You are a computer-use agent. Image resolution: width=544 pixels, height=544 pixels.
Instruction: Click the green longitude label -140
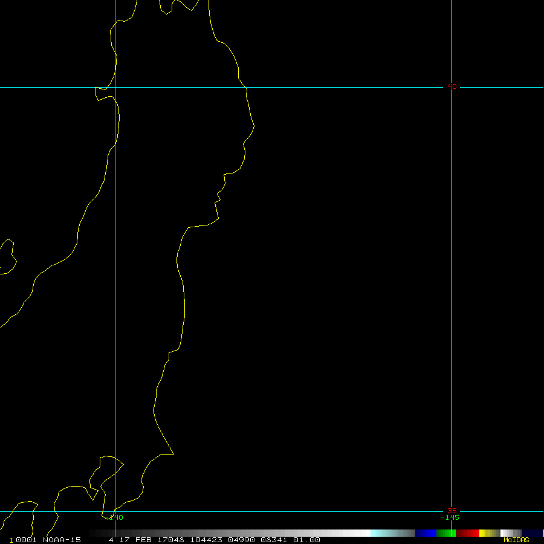[114, 517]
